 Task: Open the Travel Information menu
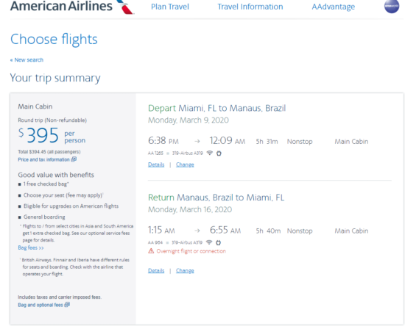[250, 7]
